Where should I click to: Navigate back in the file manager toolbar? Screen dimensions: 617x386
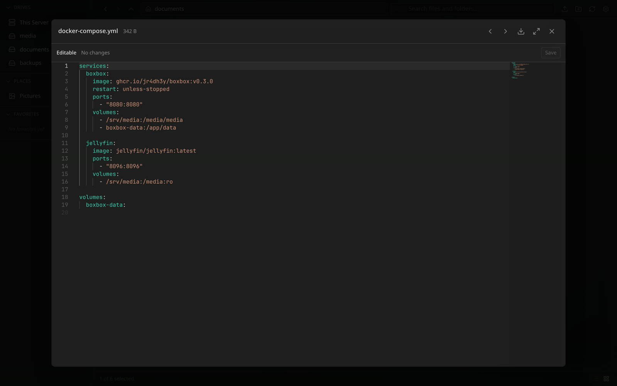pos(106,9)
